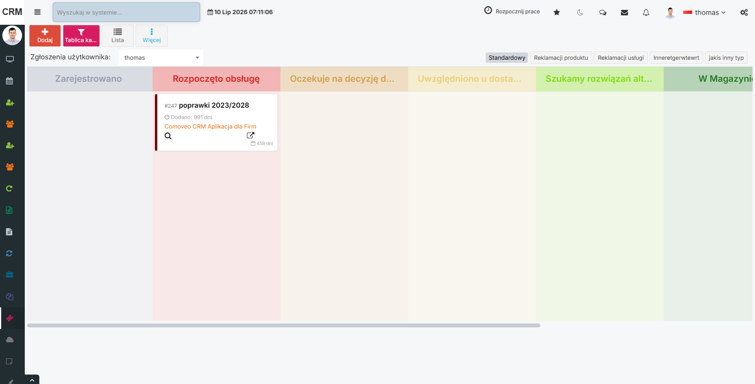Open first orange group sidebar icon

click(x=10, y=124)
